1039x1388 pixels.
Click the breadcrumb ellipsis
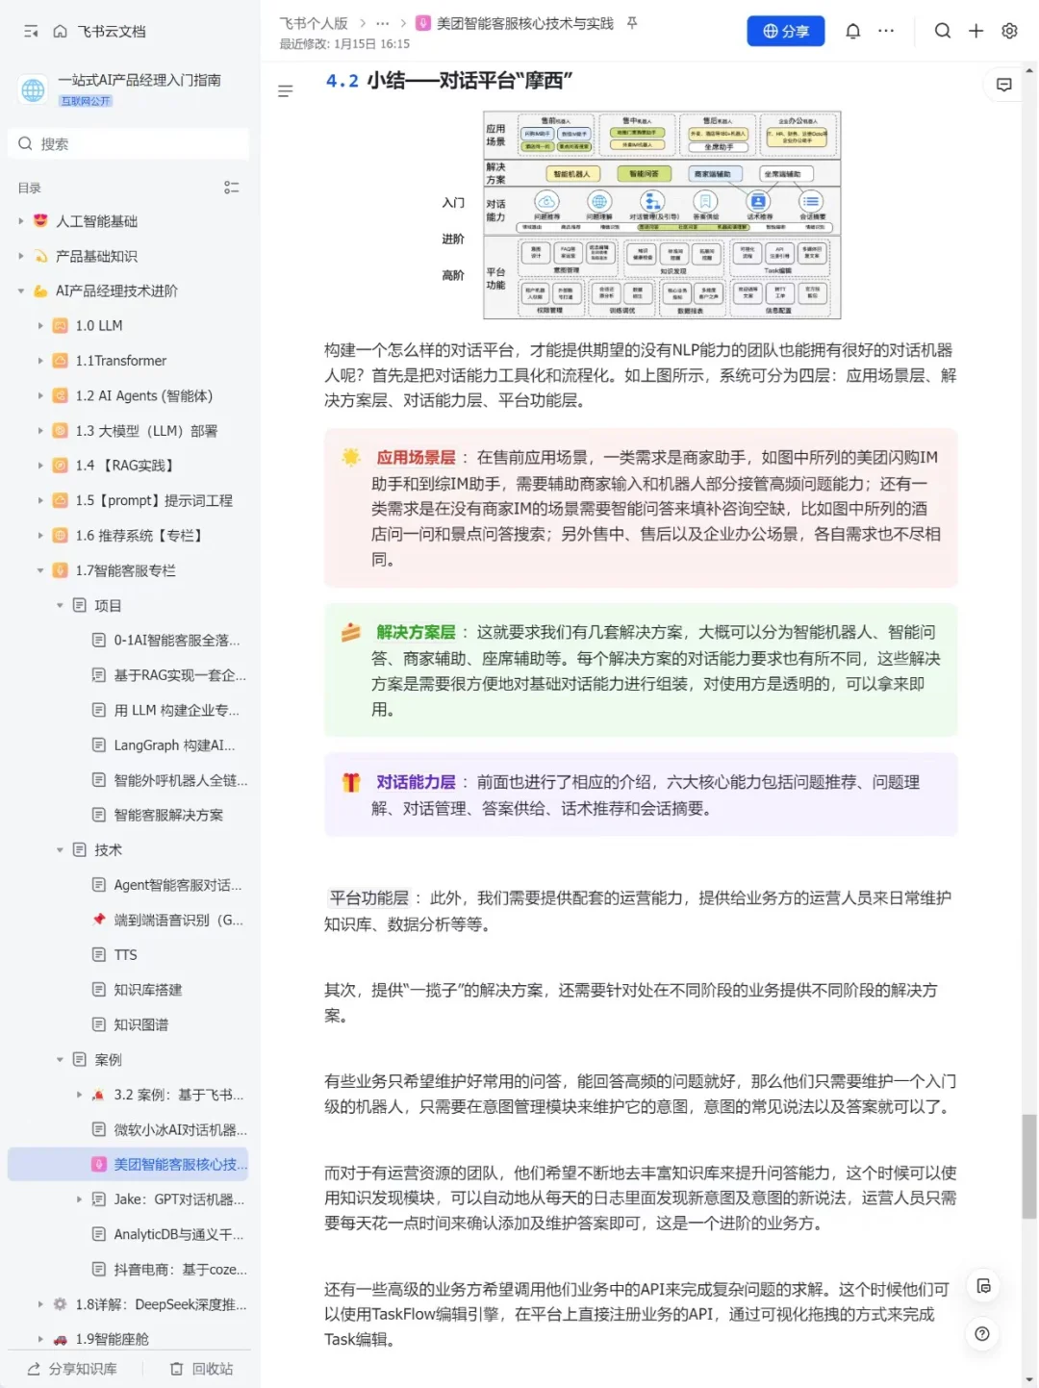[383, 23]
